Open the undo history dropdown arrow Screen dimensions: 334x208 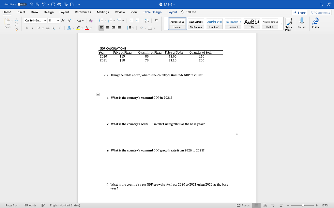(x=48, y=4)
